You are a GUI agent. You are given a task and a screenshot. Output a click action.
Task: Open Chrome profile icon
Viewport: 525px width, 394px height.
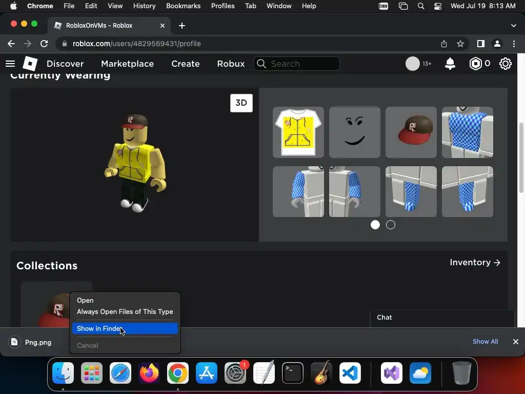[497, 44]
